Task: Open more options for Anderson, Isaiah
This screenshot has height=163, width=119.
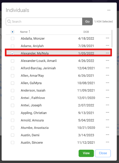Action: 108,90
